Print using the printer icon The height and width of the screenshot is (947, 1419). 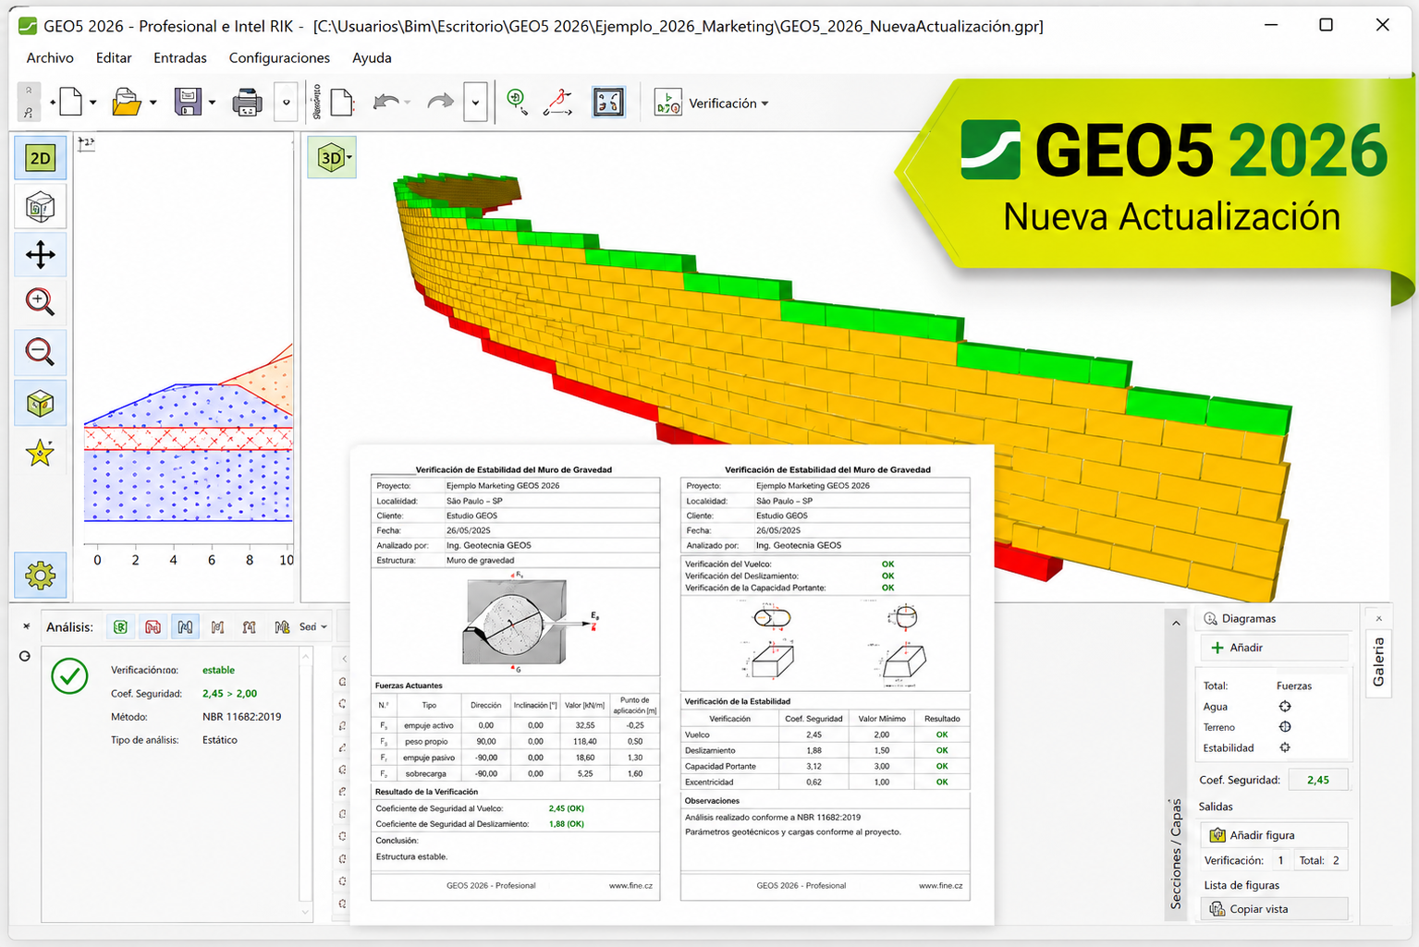(247, 102)
